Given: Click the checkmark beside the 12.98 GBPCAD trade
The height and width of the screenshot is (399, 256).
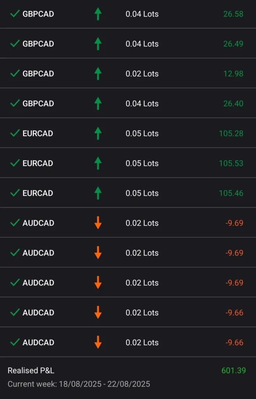Looking at the screenshot, I should point(15,74).
